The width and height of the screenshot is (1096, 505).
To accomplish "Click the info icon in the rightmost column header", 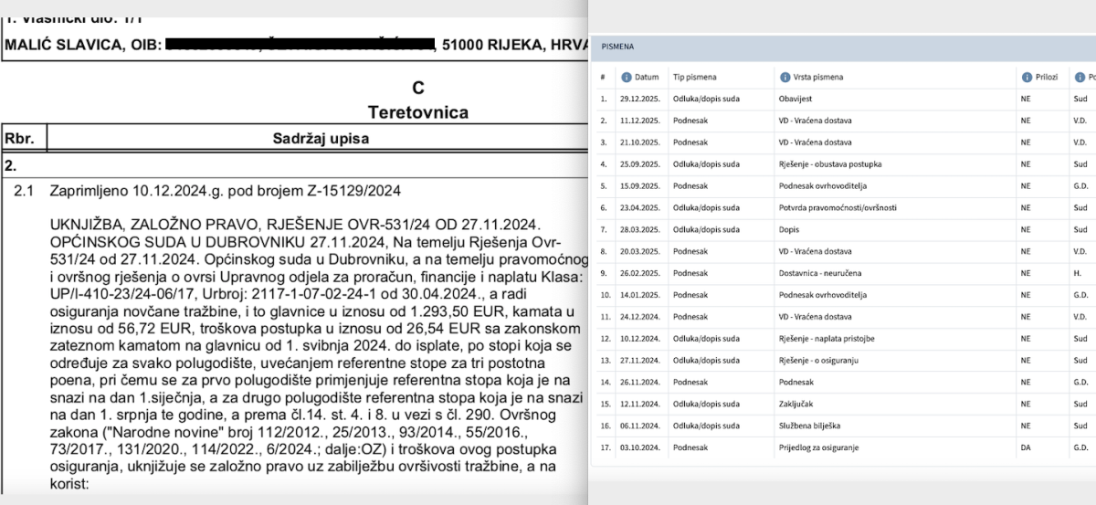I will pos(1080,77).
